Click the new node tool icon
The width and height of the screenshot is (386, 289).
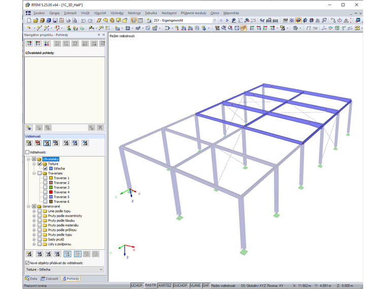click(29, 28)
